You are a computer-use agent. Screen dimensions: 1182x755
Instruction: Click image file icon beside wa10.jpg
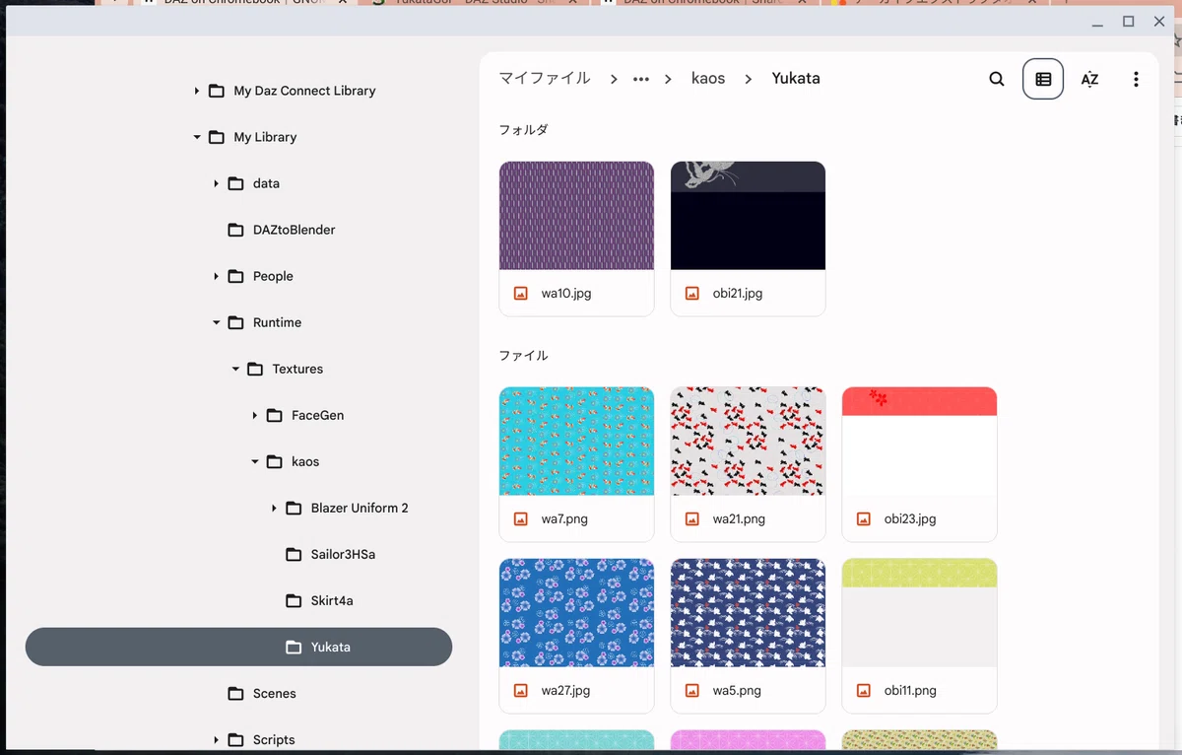click(x=521, y=293)
